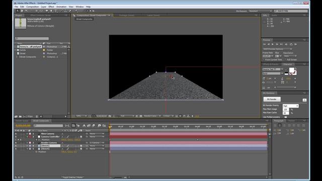Click the Max Mem Usage value field

point(286,110)
